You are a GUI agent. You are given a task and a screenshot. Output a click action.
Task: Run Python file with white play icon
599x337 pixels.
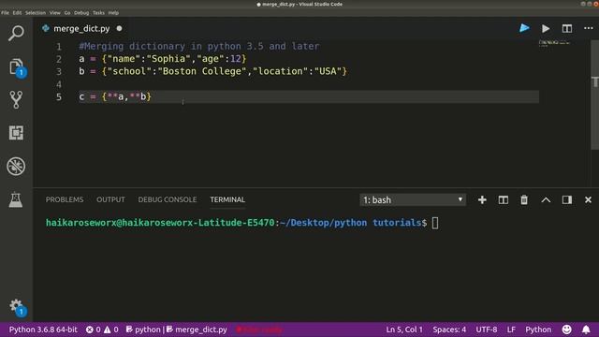pyautogui.click(x=546, y=28)
